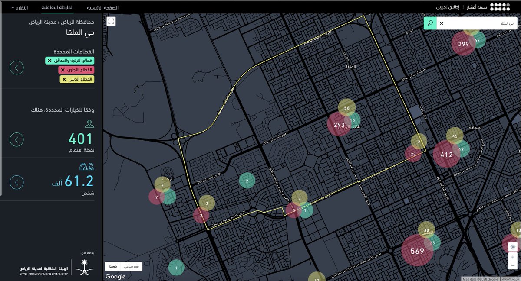Select the red 569 cluster marker
This screenshot has height=281, width=521.
click(x=417, y=251)
